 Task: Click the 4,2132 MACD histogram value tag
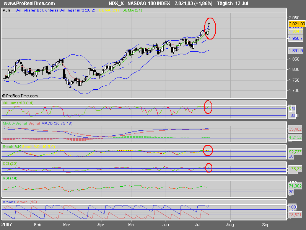tap(295, 137)
